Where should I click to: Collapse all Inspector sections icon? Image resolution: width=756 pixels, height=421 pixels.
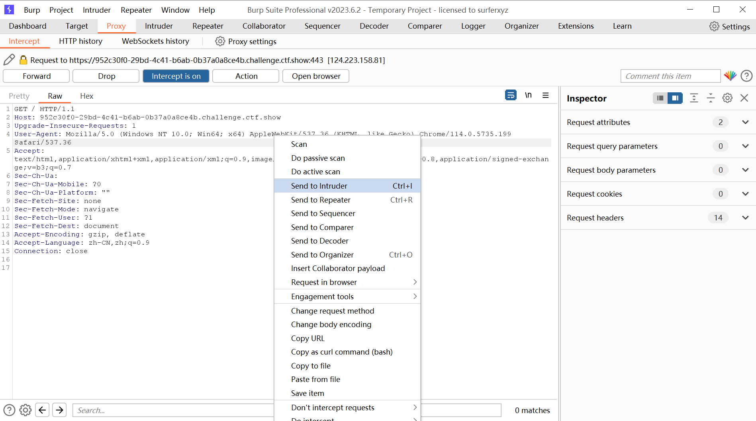(711, 98)
